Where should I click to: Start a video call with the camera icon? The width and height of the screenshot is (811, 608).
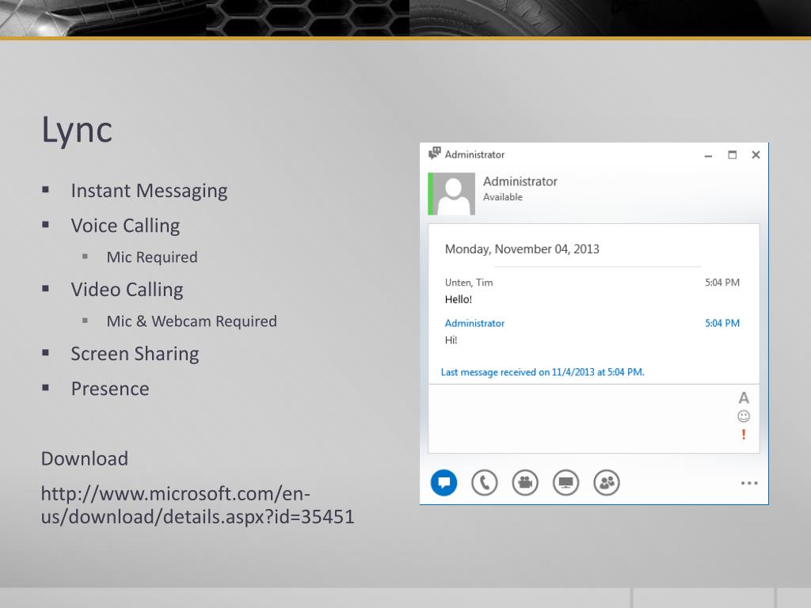pyautogui.click(x=525, y=482)
